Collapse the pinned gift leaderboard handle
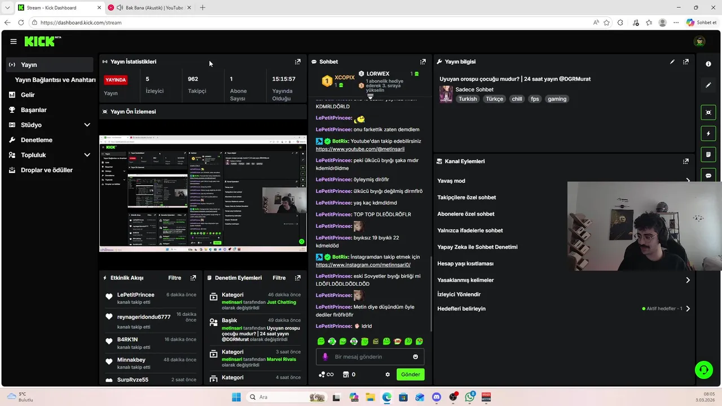The image size is (722, 406). (x=371, y=97)
